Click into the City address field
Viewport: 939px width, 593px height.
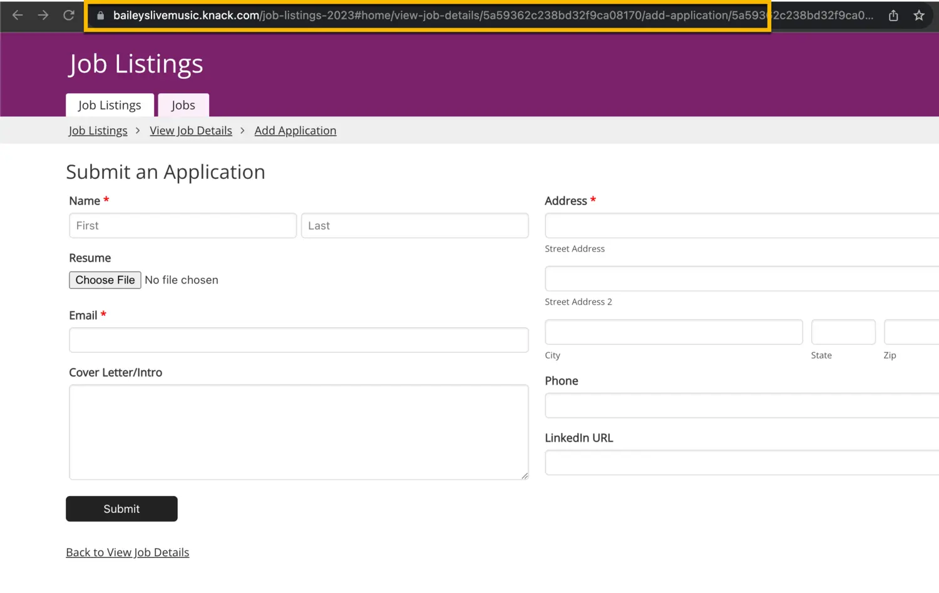click(673, 332)
